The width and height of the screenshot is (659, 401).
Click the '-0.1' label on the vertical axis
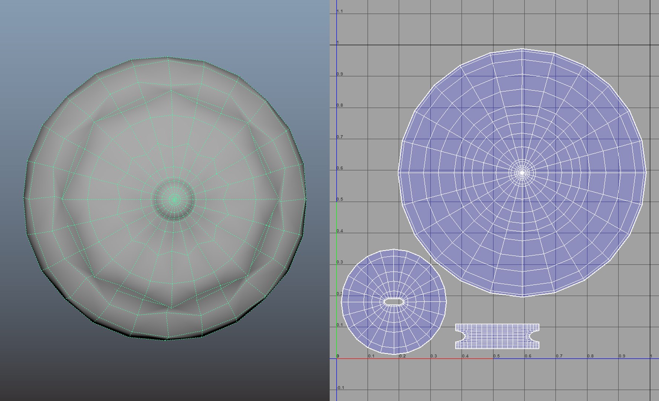341,388
